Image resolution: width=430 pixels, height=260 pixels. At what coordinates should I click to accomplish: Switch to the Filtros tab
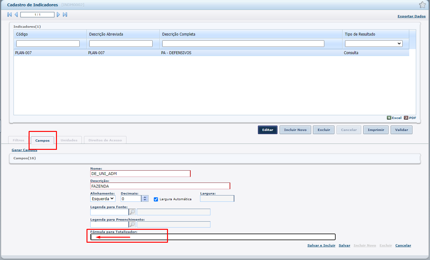coord(19,140)
